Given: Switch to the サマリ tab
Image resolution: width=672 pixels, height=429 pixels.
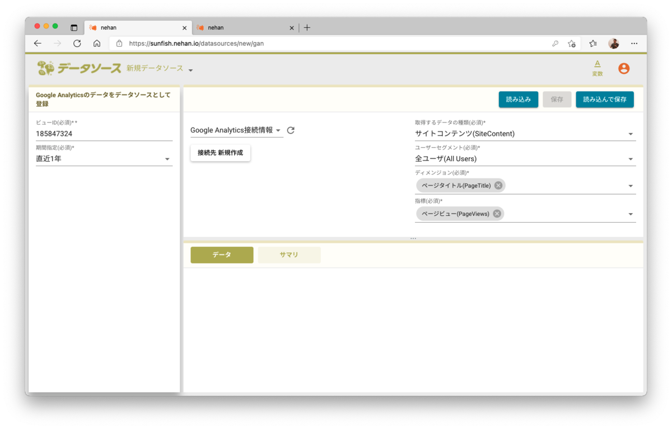Looking at the screenshot, I should pyautogui.click(x=289, y=254).
